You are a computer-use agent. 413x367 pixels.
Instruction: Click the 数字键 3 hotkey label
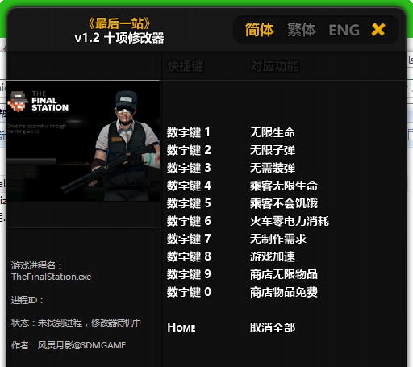[189, 168]
